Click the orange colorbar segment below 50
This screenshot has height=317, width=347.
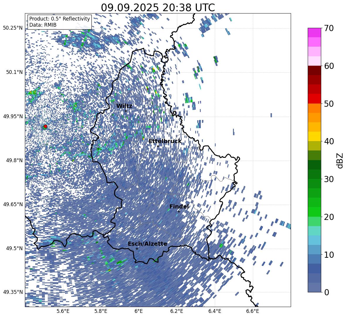tap(314, 108)
